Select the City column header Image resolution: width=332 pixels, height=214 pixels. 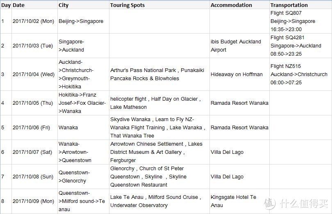(84, 5)
